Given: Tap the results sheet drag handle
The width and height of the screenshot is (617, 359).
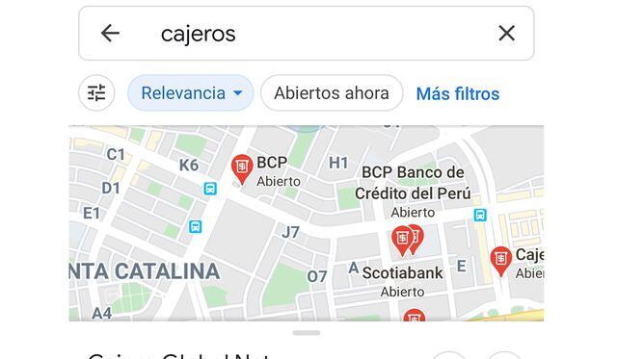Looking at the screenshot, I should [x=307, y=333].
